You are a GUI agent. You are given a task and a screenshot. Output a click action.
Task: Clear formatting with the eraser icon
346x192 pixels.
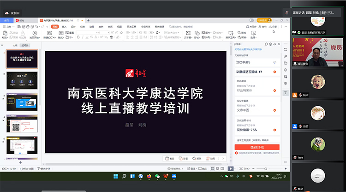pyautogui.click(x=121, y=33)
